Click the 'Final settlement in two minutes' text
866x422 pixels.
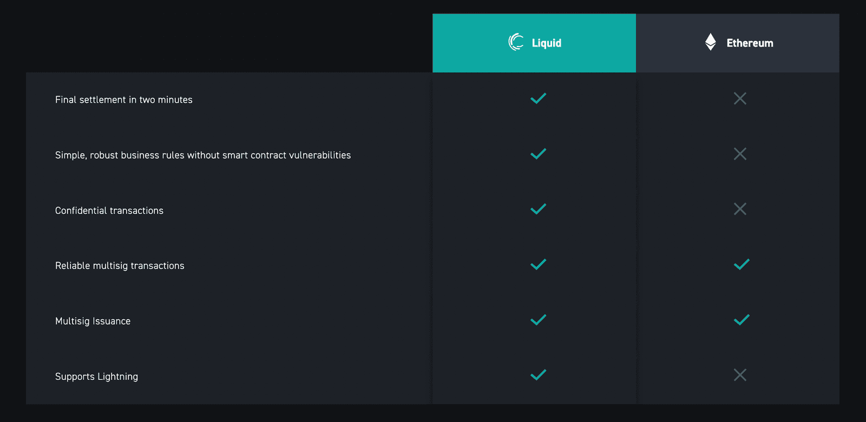[x=123, y=100]
